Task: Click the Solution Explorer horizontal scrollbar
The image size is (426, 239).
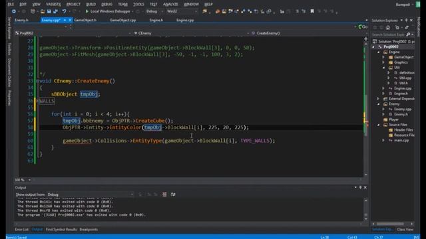Action: 390,224
